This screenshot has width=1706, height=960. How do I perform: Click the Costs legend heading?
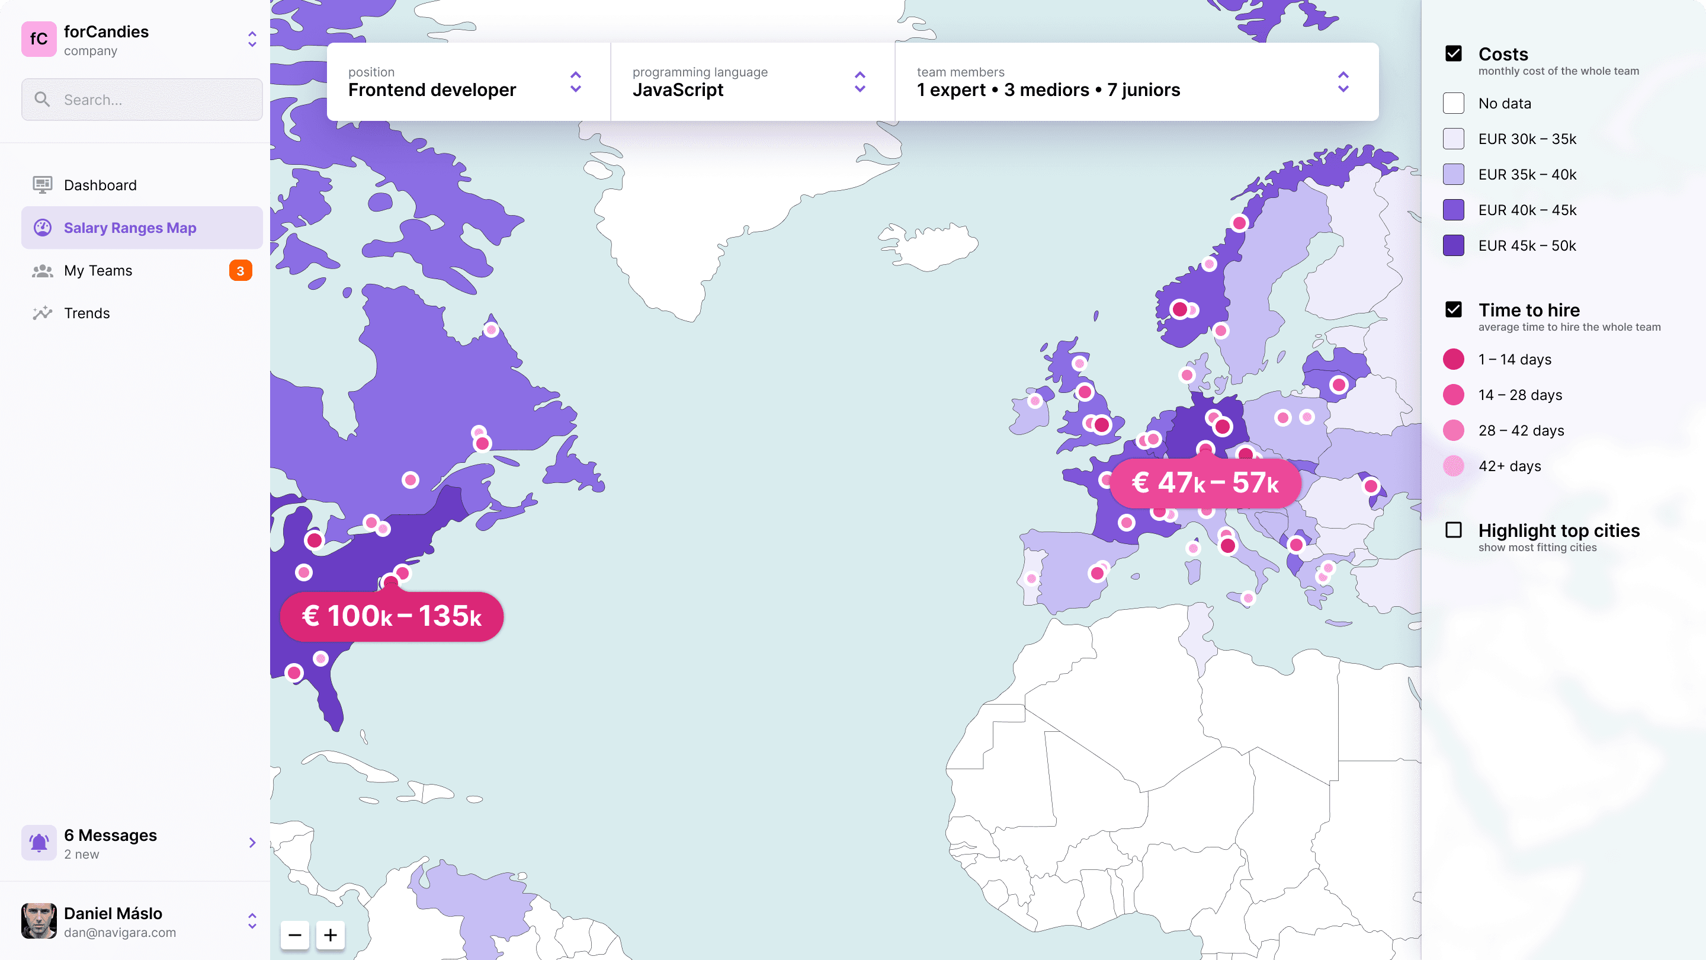click(x=1503, y=54)
